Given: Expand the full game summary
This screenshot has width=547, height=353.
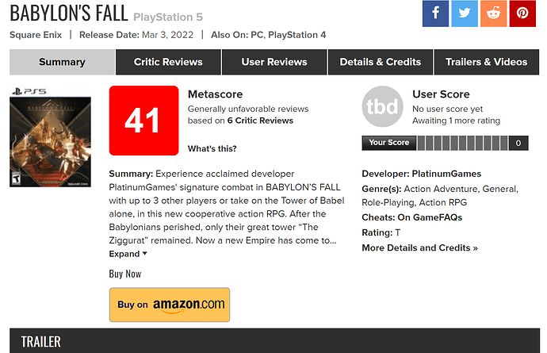Looking at the screenshot, I should click(x=128, y=254).
